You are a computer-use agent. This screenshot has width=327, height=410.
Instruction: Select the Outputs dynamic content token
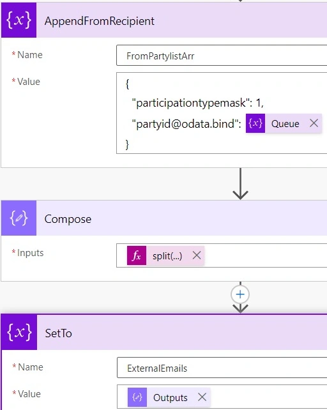(170, 398)
